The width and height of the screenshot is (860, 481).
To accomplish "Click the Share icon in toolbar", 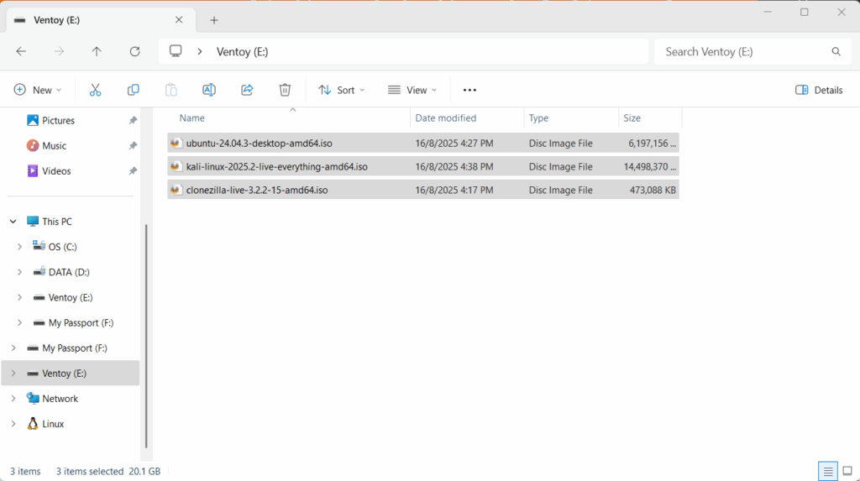I will (247, 90).
